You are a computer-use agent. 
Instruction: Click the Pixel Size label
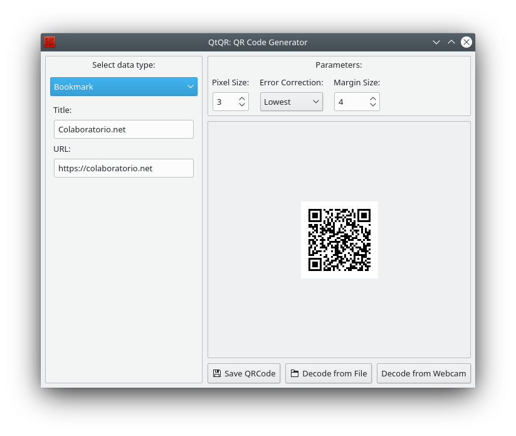[x=230, y=83]
